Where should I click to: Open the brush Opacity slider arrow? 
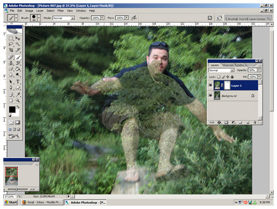(102, 18)
